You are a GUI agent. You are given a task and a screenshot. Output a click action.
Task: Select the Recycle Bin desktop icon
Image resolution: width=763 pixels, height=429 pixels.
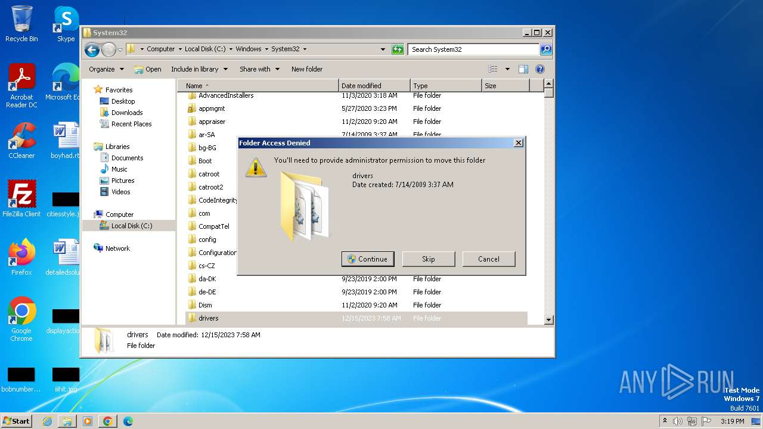21,24
